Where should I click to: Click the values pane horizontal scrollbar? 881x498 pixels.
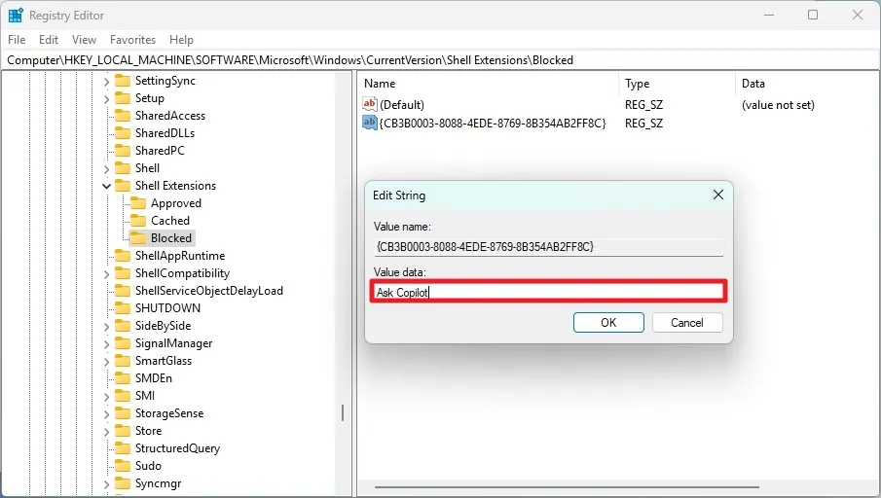[x=567, y=487]
